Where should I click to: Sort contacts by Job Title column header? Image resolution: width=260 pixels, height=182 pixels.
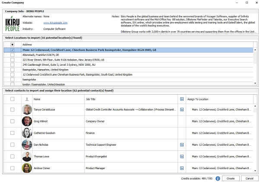pos(131,99)
